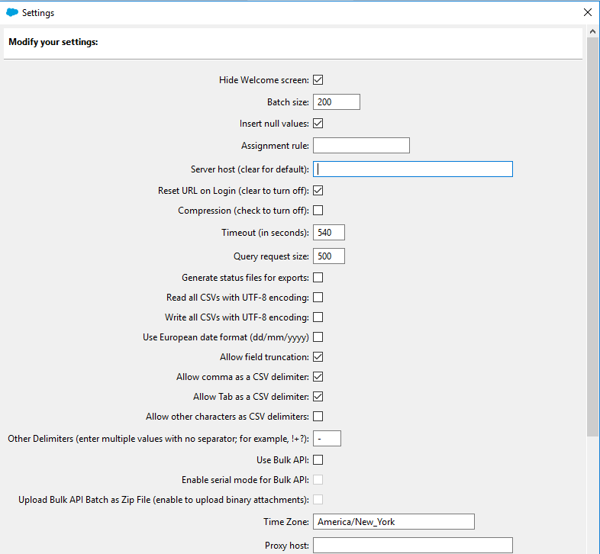
Task: Click the Assignment rule text field
Action: pyautogui.click(x=361, y=145)
